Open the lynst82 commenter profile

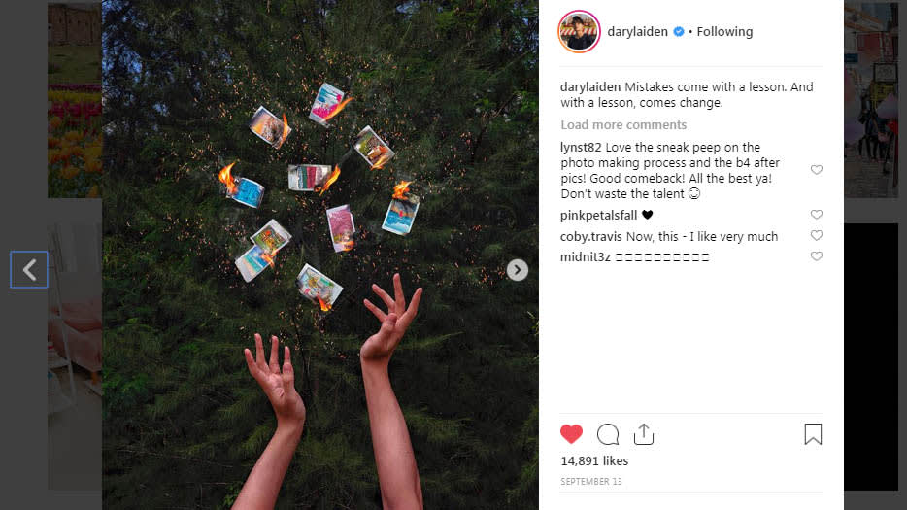581,147
